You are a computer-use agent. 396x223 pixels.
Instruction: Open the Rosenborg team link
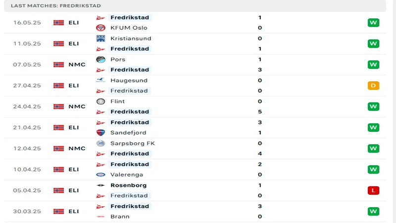pos(128,185)
